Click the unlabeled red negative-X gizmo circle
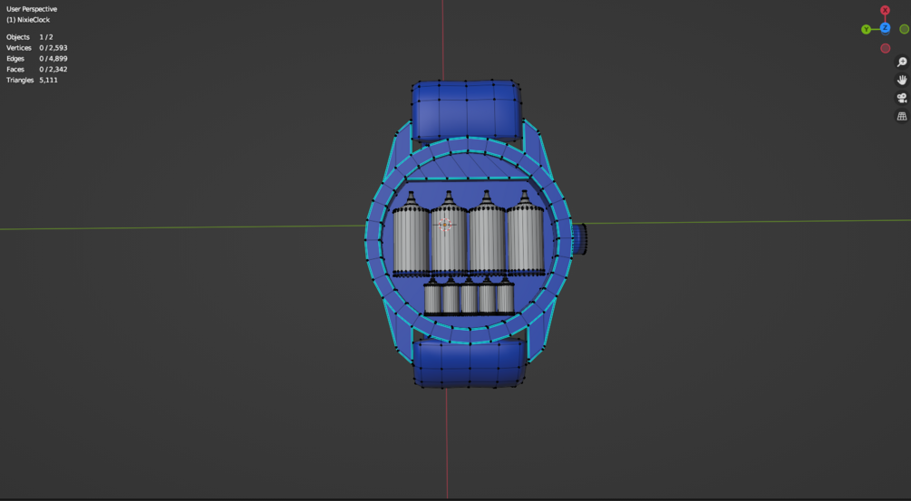This screenshot has height=501, width=911. (x=885, y=48)
